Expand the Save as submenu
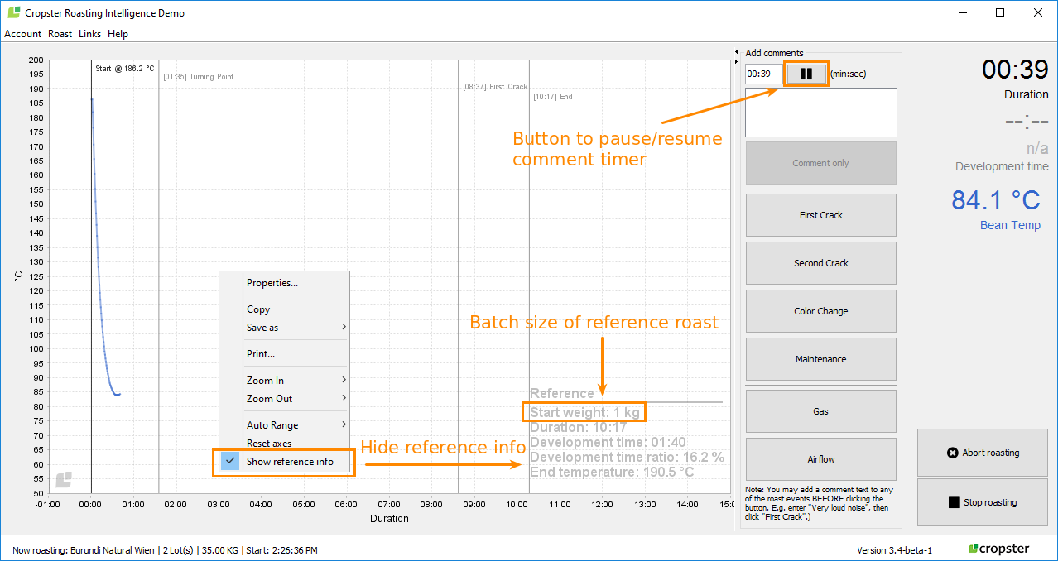This screenshot has width=1058, height=561. [x=284, y=328]
